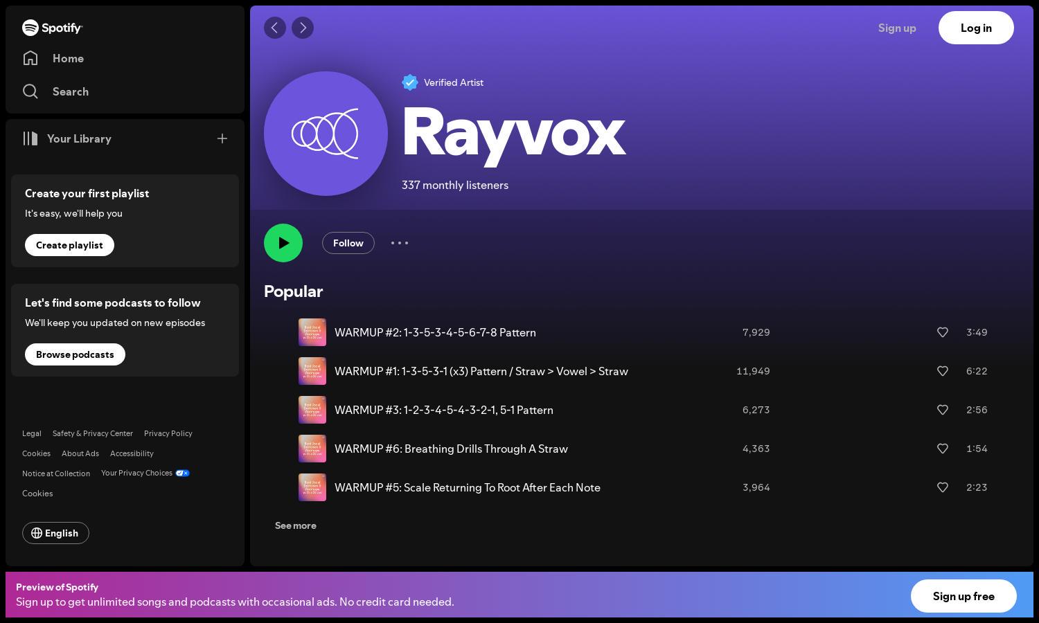Open the Legal link
This screenshot has height=623, width=1039.
click(32, 433)
